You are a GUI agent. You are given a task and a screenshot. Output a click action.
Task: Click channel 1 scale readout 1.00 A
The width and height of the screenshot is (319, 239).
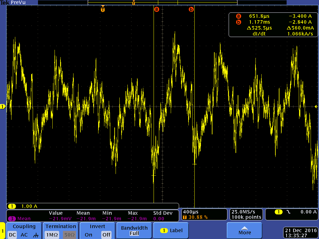[x=29, y=206]
